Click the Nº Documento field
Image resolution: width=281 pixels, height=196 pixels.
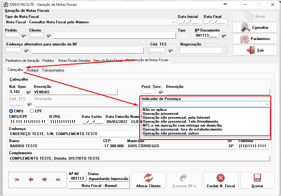(207, 35)
